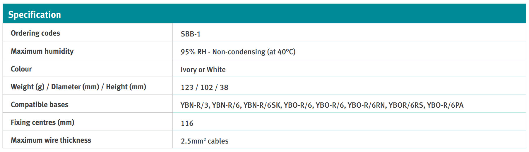The height and width of the screenshot is (152, 529).
Task: Click the word White in Colour value
Action: [x=216, y=70]
